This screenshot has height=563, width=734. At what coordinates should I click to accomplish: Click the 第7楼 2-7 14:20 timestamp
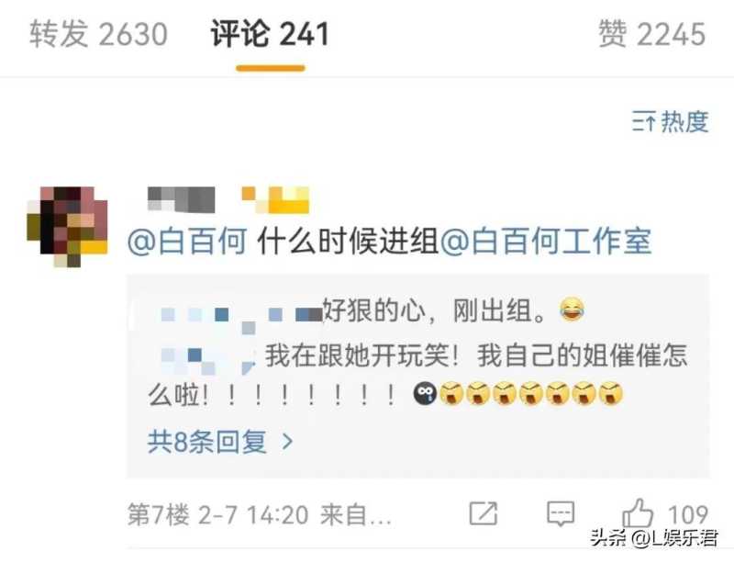tap(217, 514)
